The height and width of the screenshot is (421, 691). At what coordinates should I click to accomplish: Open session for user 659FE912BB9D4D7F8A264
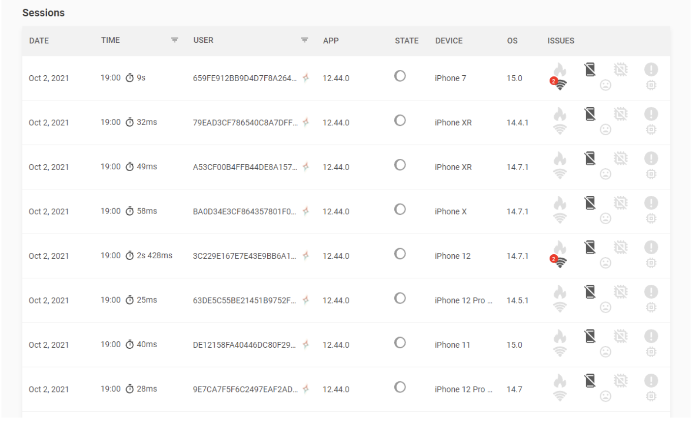(x=245, y=78)
